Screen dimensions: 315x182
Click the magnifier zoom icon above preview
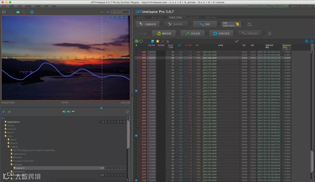coord(24,12)
